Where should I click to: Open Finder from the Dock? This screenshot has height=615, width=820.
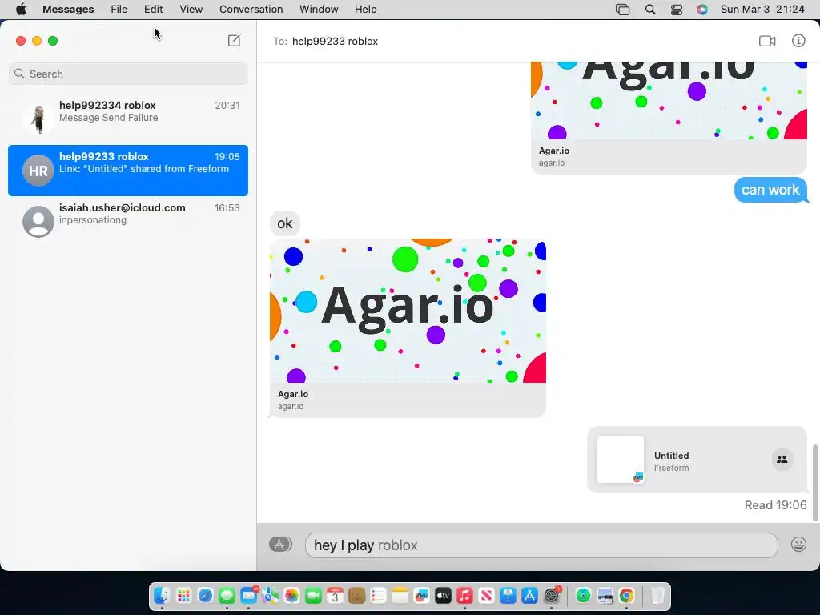pyautogui.click(x=162, y=596)
